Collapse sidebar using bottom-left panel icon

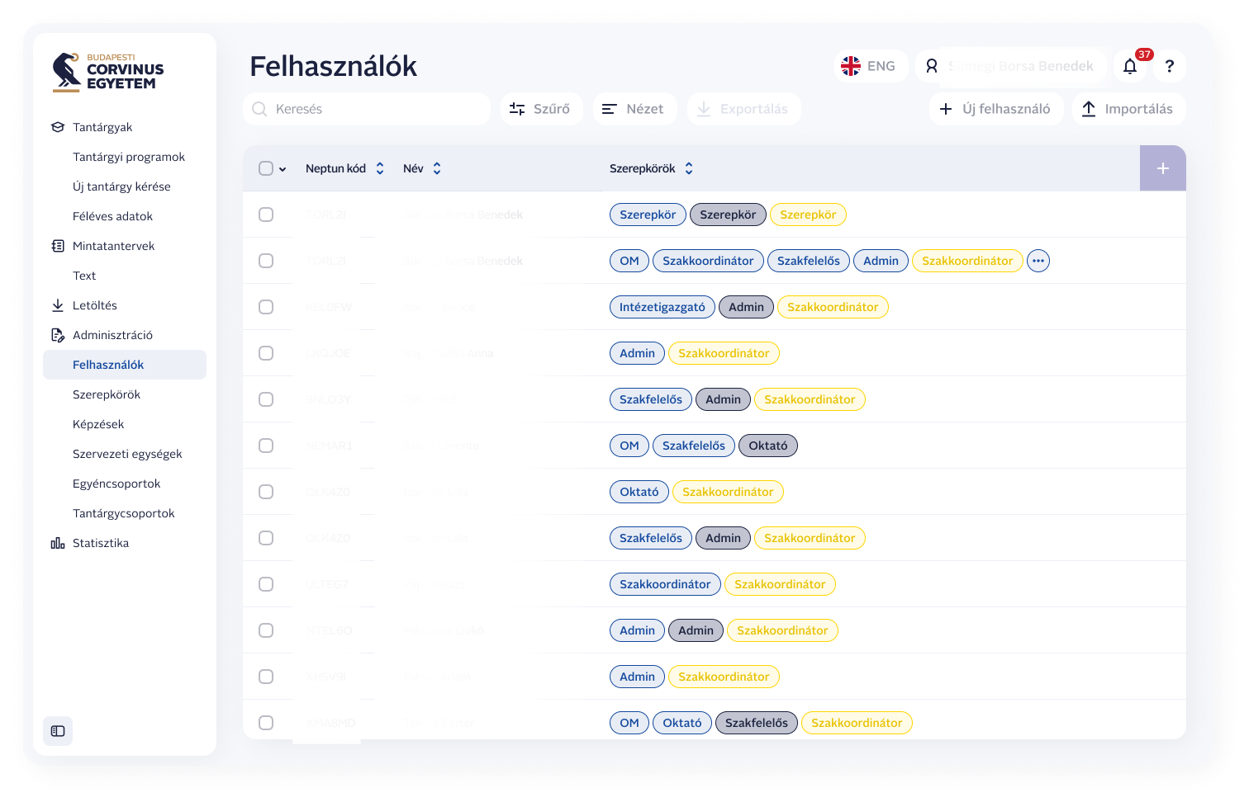coord(58,731)
